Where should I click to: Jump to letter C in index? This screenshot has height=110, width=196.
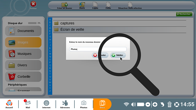(50, 25)
